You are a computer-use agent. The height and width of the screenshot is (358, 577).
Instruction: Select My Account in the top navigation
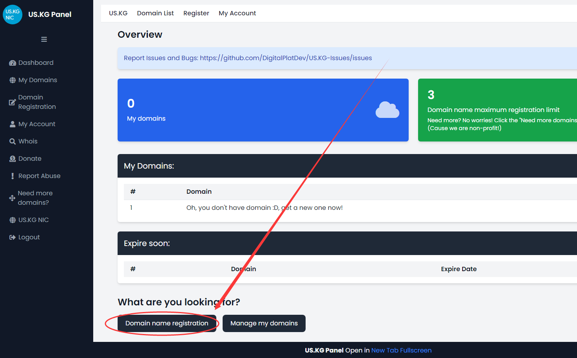237,13
